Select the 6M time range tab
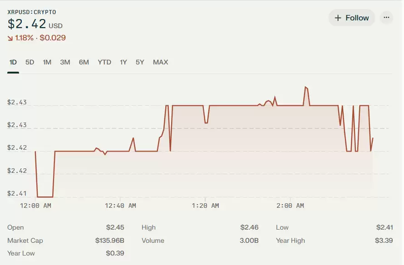Image resolution: width=404 pixels, height=265 pixels. tap(84, 62)
